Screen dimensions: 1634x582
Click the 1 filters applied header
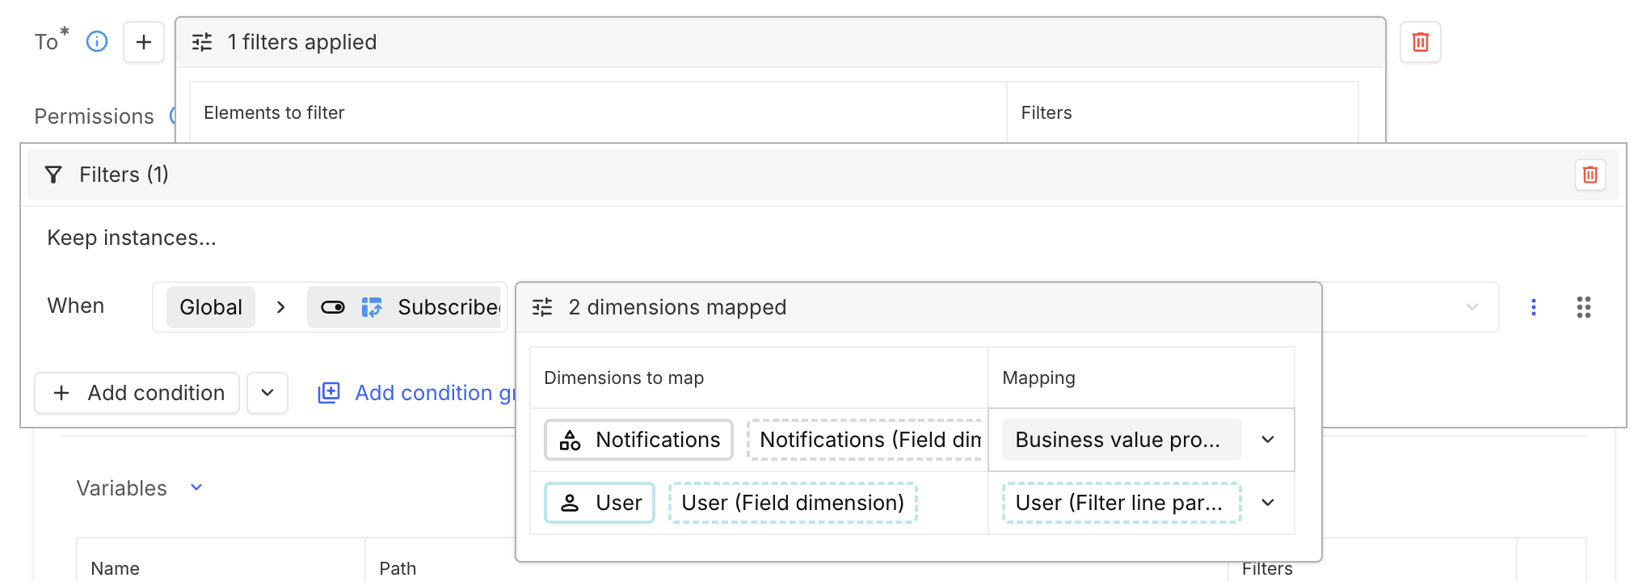301,42
